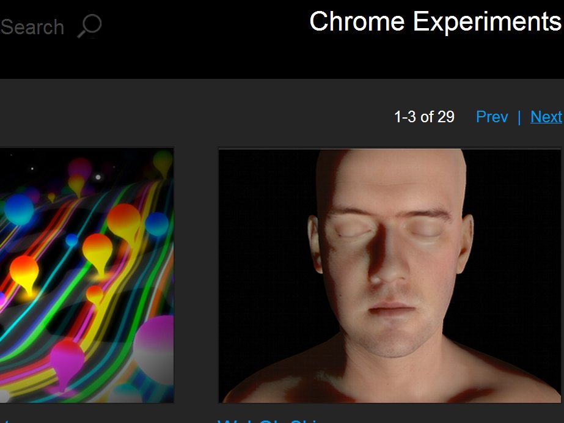Screen dimensions: 564x423
Task: Open the Chrome Experiments title heading
Action: click(x=434, y=21)
